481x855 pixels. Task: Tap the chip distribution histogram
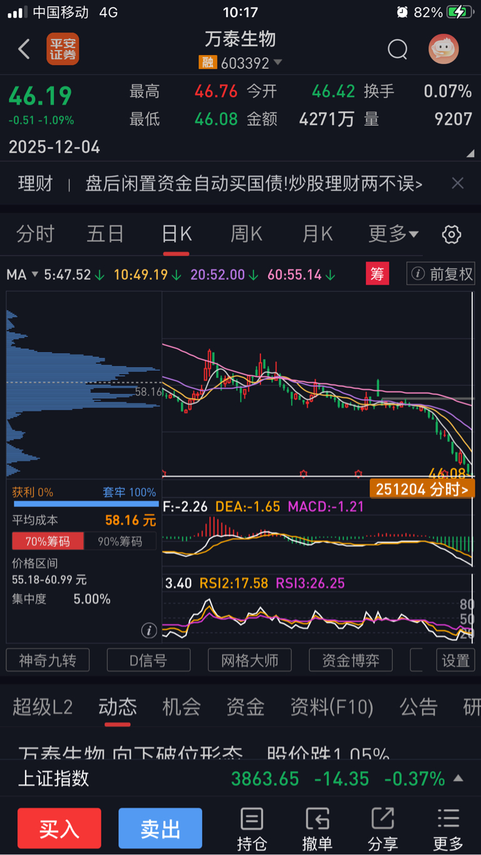84,385
